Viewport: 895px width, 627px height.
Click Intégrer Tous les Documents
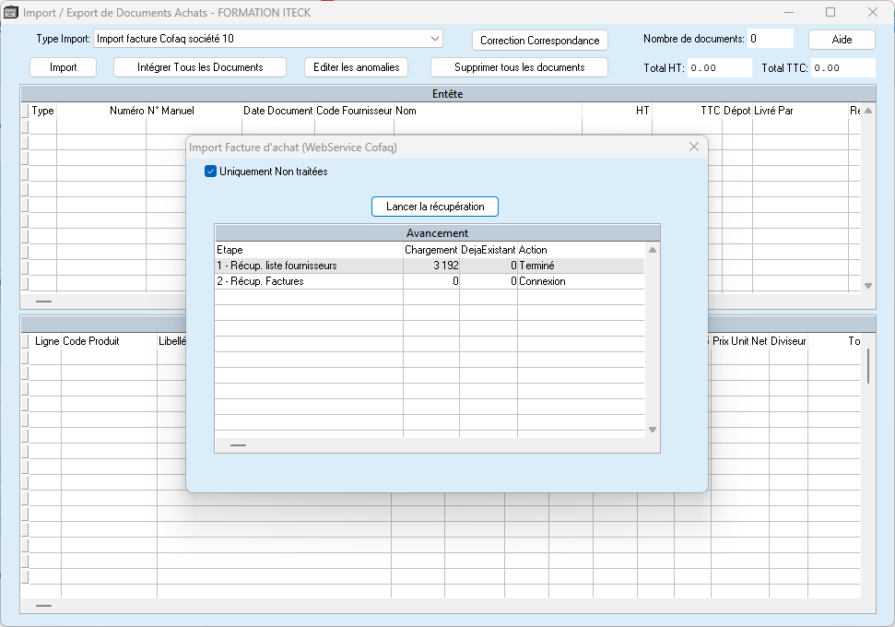click(200, 67)
